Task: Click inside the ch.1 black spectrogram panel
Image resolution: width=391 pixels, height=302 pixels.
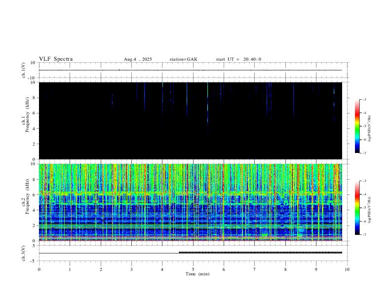Action: tap(191, 120)
